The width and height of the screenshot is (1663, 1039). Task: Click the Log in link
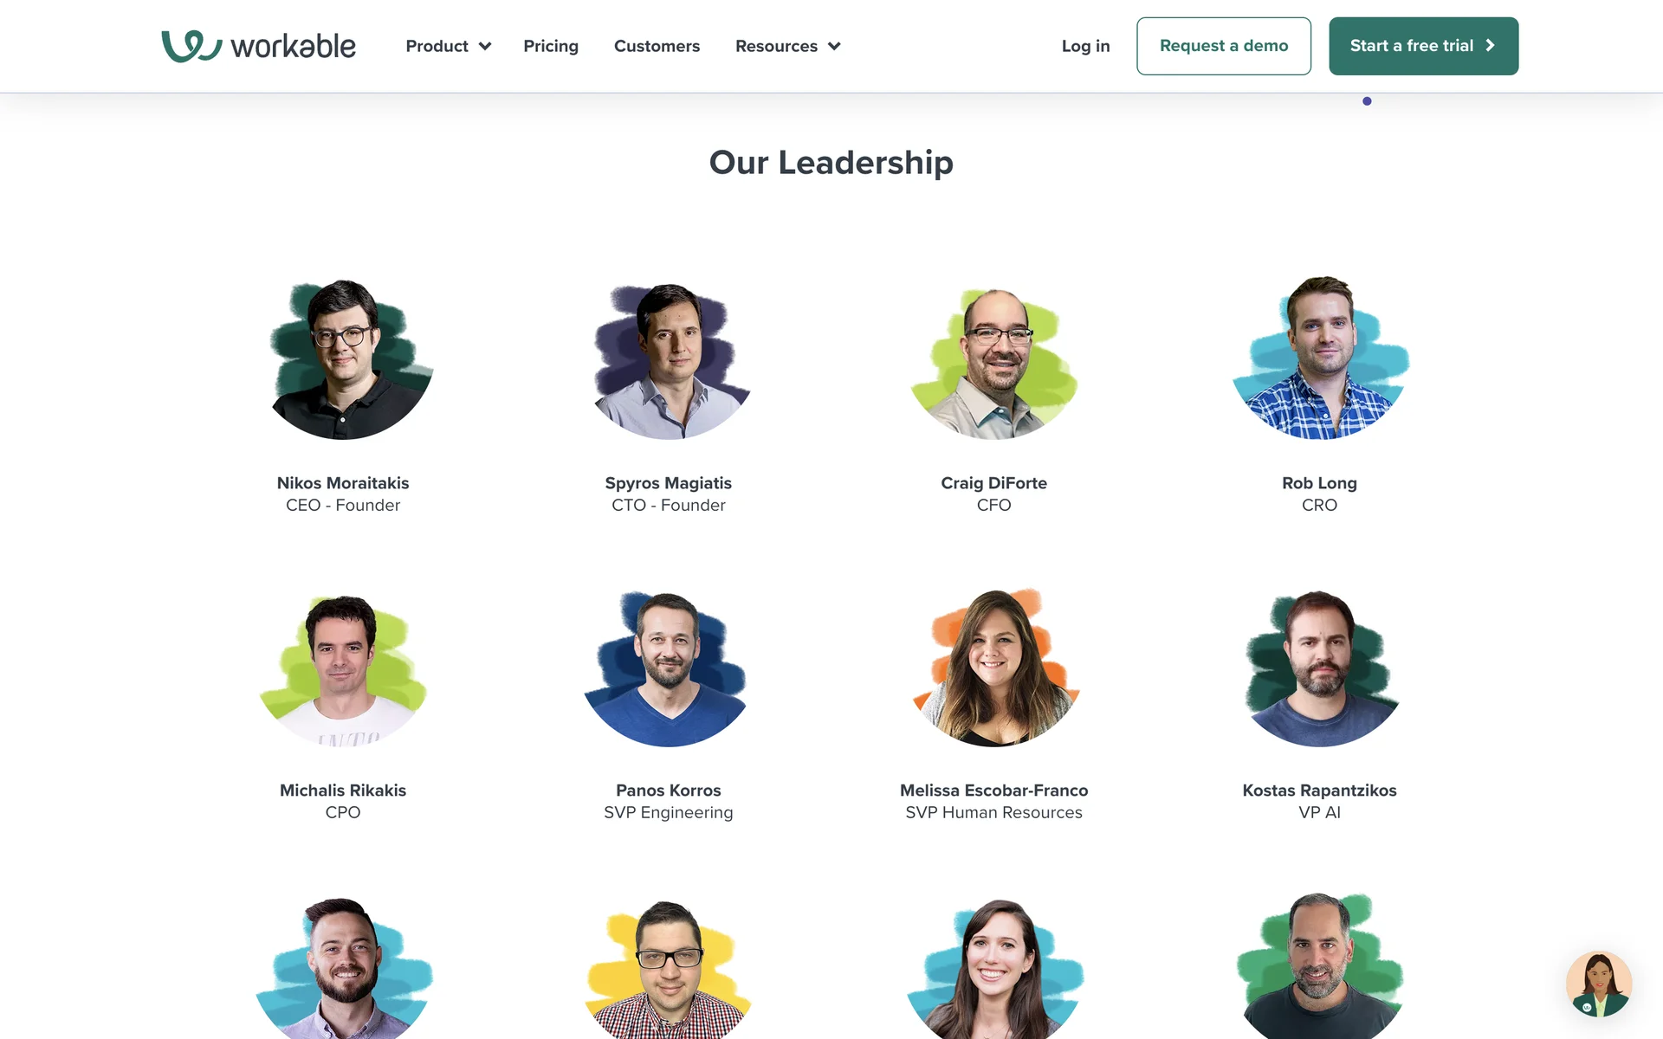coord(1085,46)
